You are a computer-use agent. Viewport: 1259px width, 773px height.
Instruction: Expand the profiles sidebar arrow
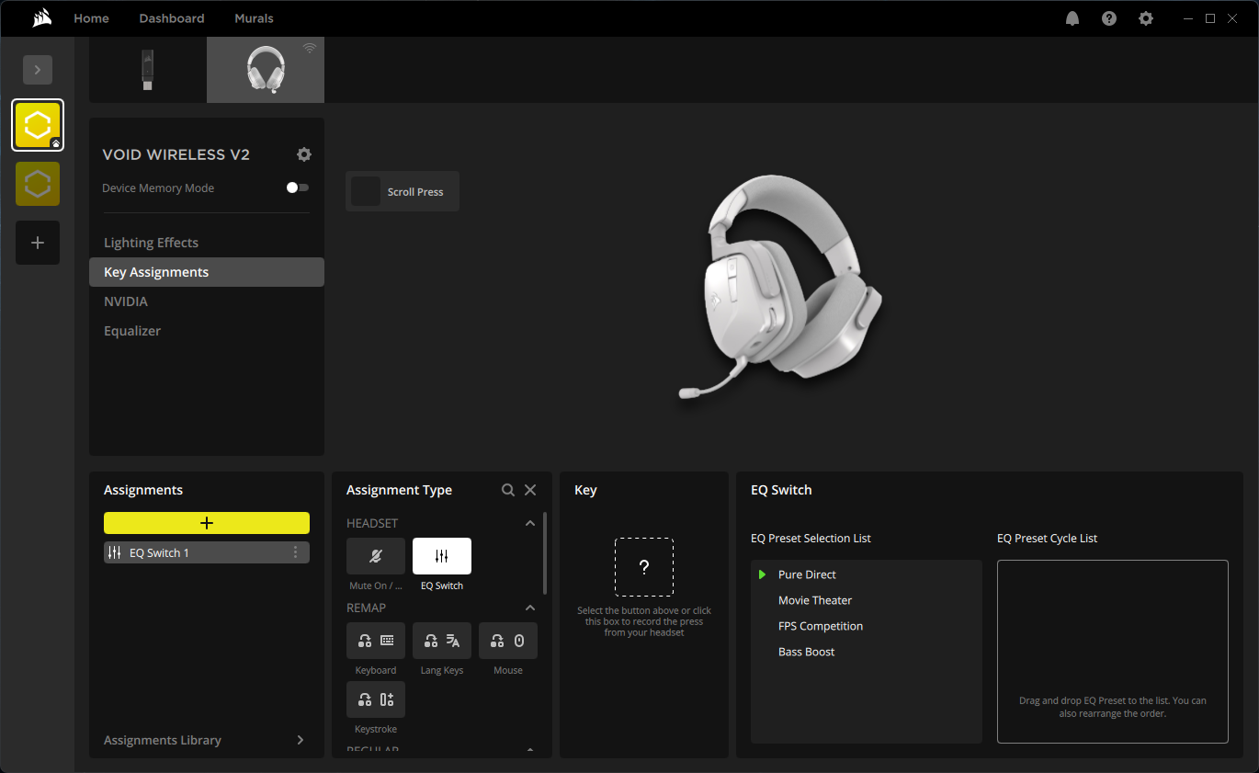pos(38,70)
